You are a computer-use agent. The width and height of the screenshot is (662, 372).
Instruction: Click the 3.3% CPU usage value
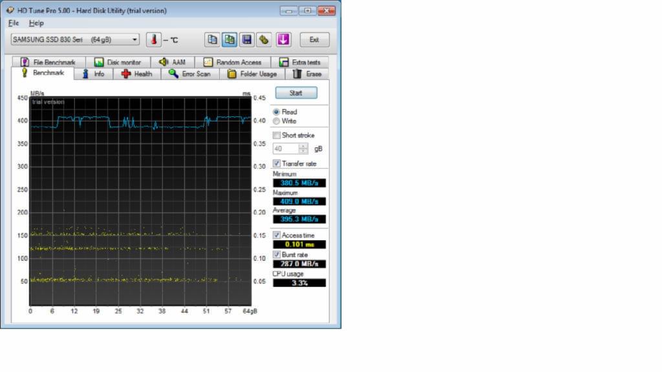pyautogui.click(x=299, y=283)
